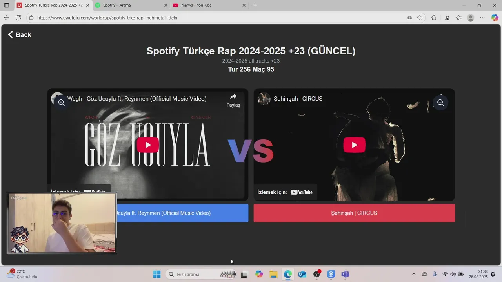Open volume control speaker icon
This screenshot has height=282, width=502.
coord(453,274)
